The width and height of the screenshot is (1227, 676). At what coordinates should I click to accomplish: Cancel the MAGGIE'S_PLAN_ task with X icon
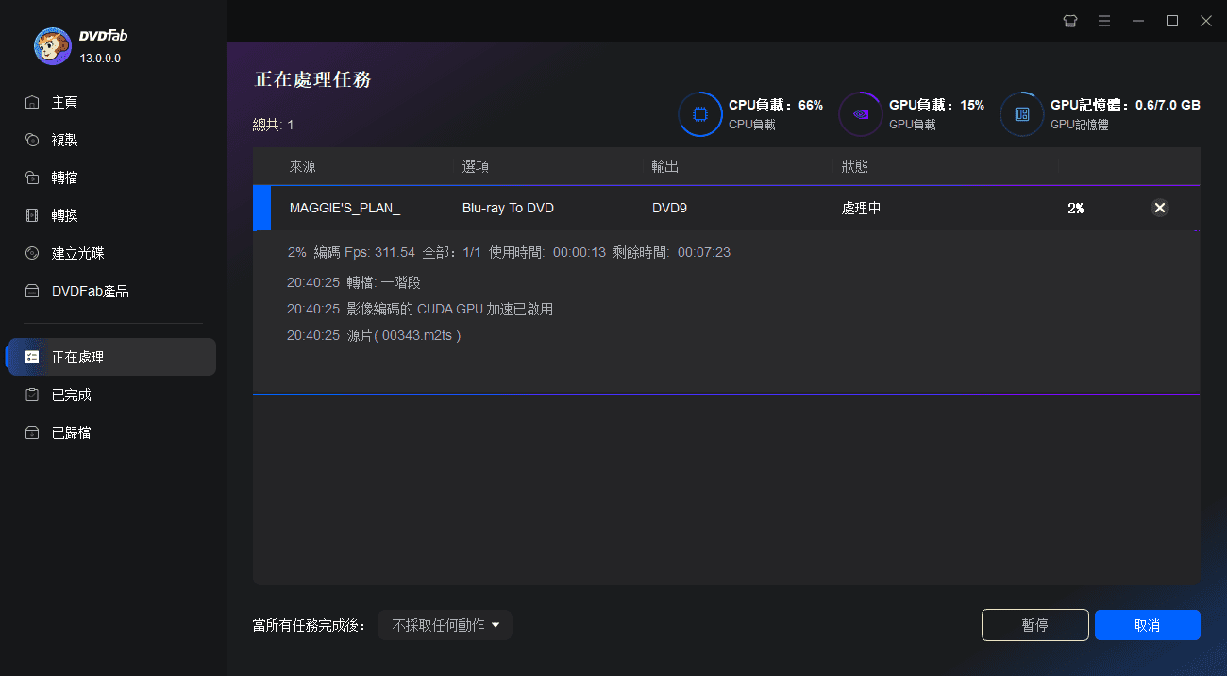click(1160, 208)
